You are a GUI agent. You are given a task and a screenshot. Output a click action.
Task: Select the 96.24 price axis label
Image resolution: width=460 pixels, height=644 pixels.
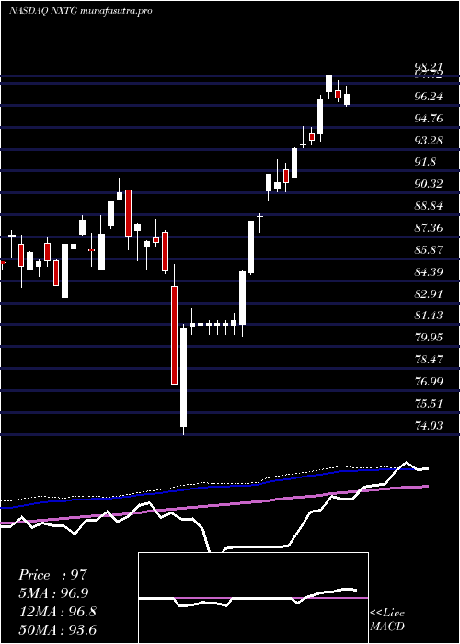429,97
